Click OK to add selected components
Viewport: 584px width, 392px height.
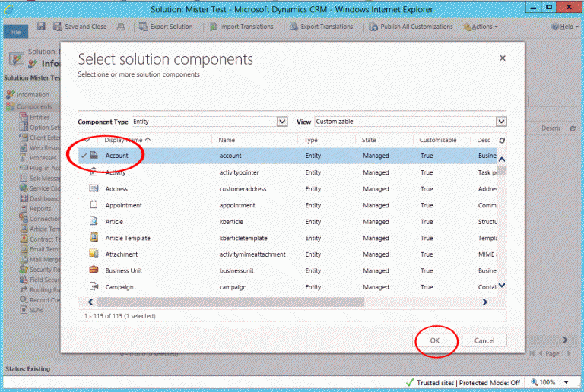[x=435, y=340]
